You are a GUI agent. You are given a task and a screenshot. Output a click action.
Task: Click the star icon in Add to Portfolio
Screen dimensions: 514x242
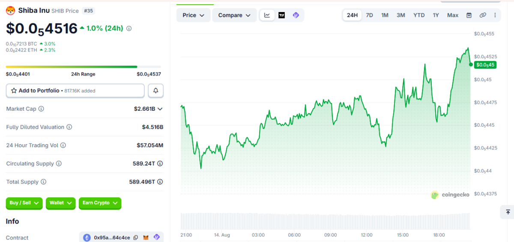pos(14,91)
